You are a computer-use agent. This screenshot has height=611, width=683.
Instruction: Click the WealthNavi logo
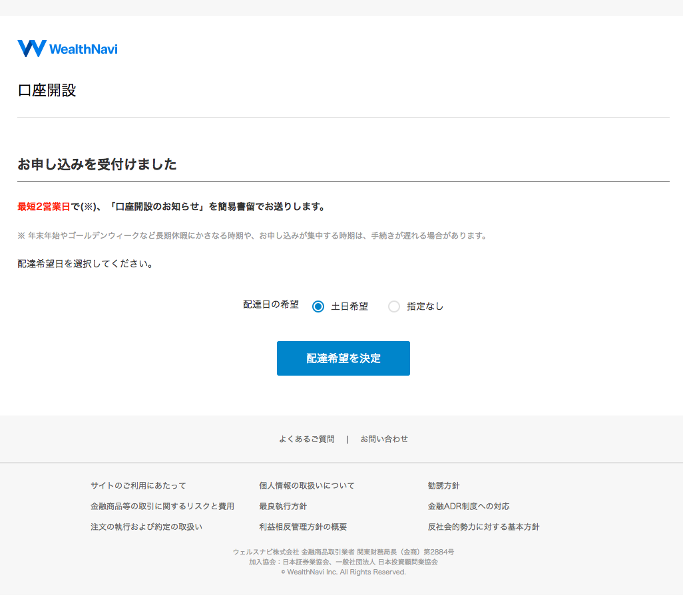click(67, 49)
